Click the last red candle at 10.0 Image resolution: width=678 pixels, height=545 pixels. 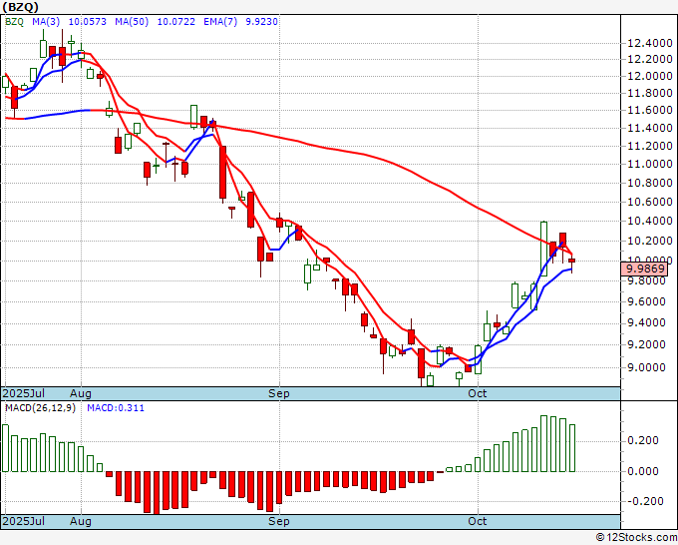pyautogui.click(x=572, y=261)
